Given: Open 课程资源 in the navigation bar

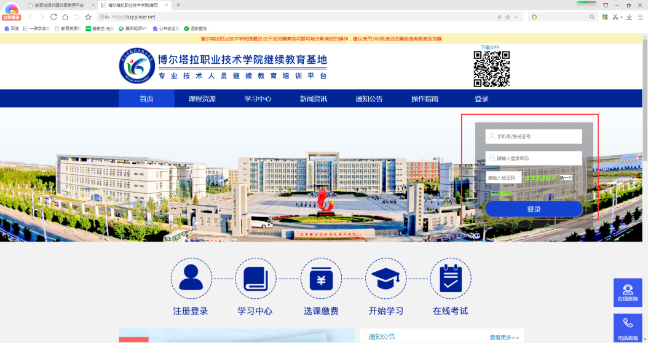Looking at the screenshot, I should coord(202,99).
